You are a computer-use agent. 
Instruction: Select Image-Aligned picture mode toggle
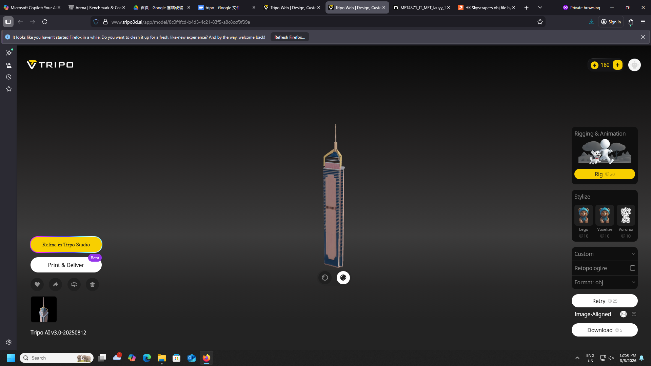(623, 314)
